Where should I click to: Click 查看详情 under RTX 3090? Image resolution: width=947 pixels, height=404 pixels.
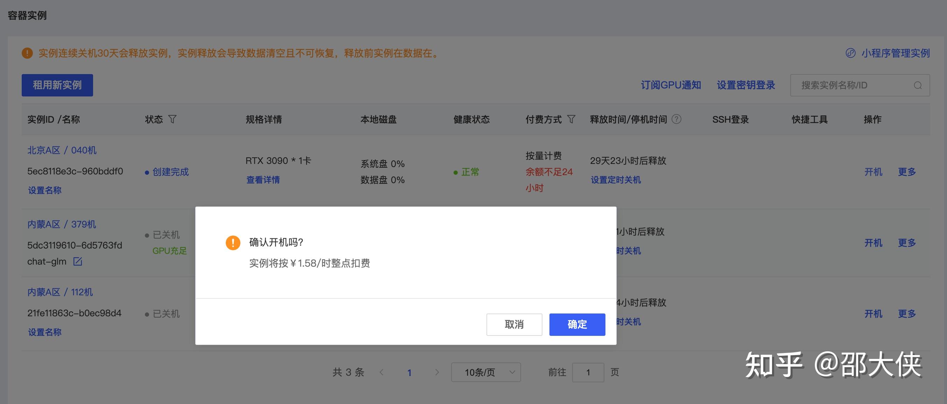coord(263,180)
